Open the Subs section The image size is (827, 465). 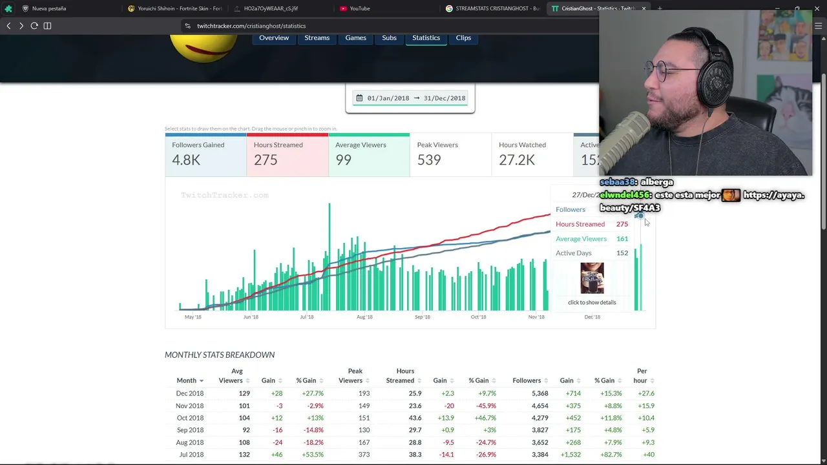pos(389,38)
